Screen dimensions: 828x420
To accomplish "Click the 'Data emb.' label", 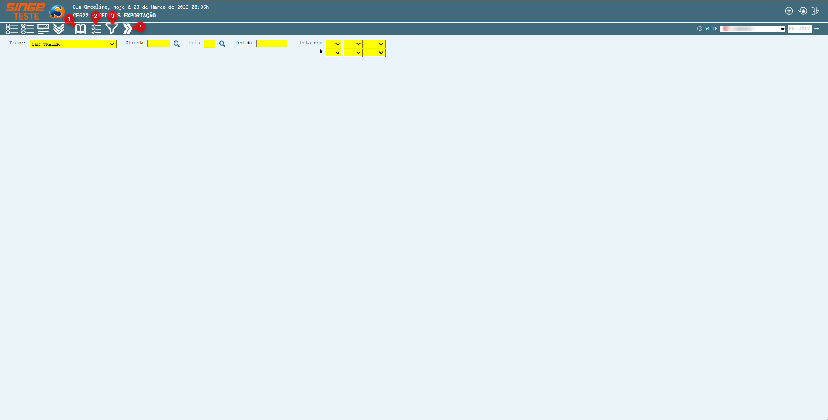I will point(312,43).
